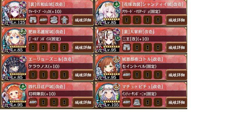Open 城娘詳細 for [裏]佐和山城[改壱]

tap(83, 20)
